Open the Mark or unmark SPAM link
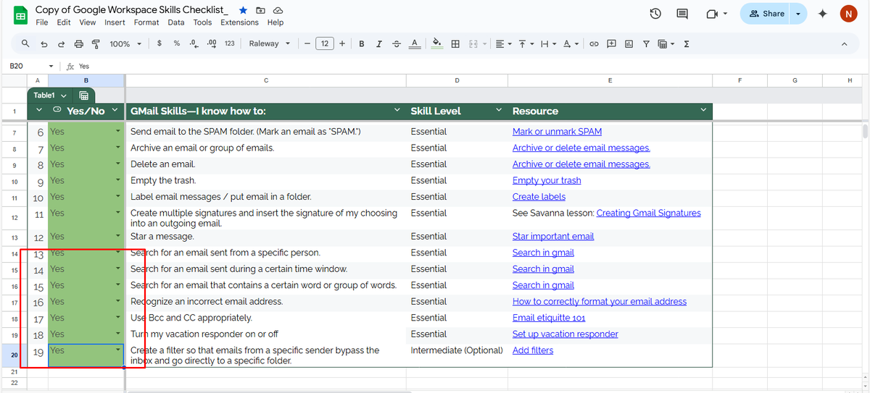 point(557,132)
